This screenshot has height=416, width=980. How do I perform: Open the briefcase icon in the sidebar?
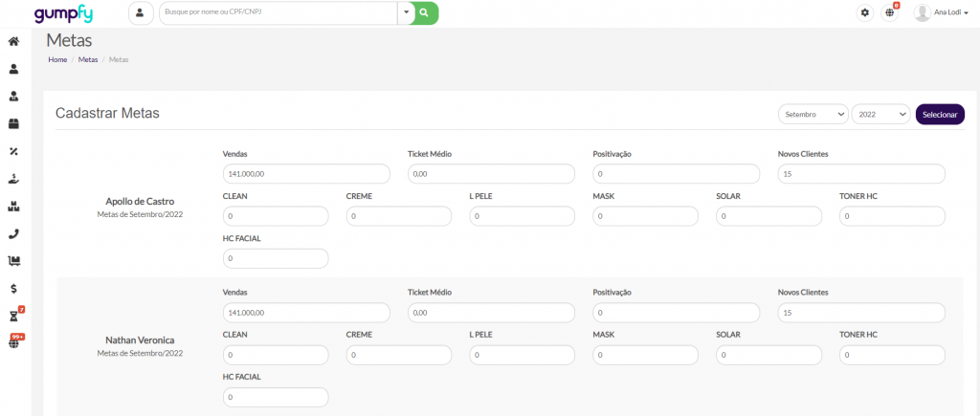click(13, 123)
